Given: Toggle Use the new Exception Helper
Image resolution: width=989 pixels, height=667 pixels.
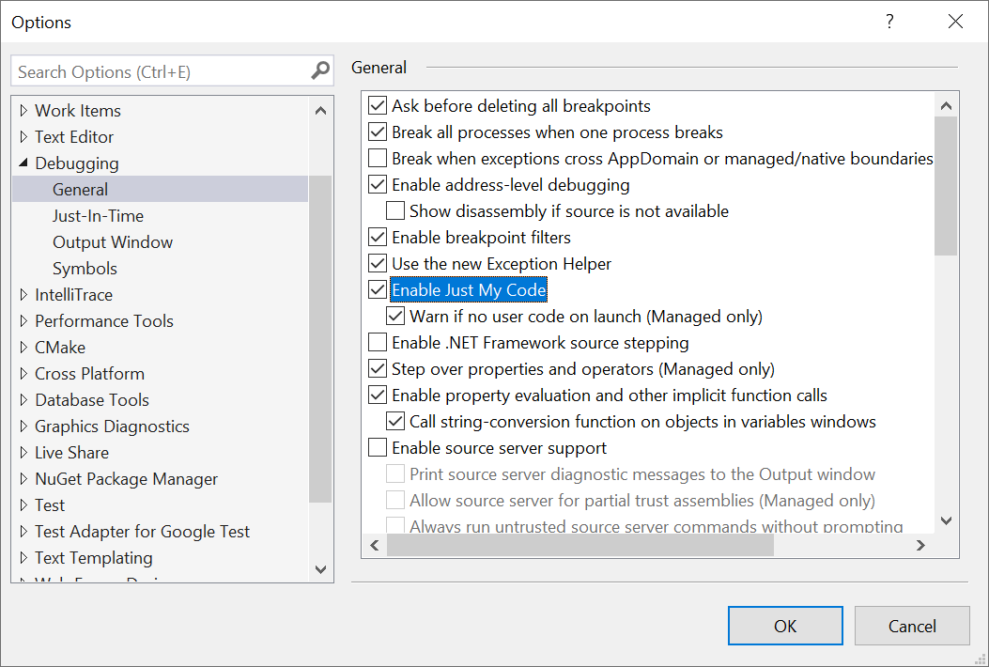Looking at the screenshot, I should 378,263.
